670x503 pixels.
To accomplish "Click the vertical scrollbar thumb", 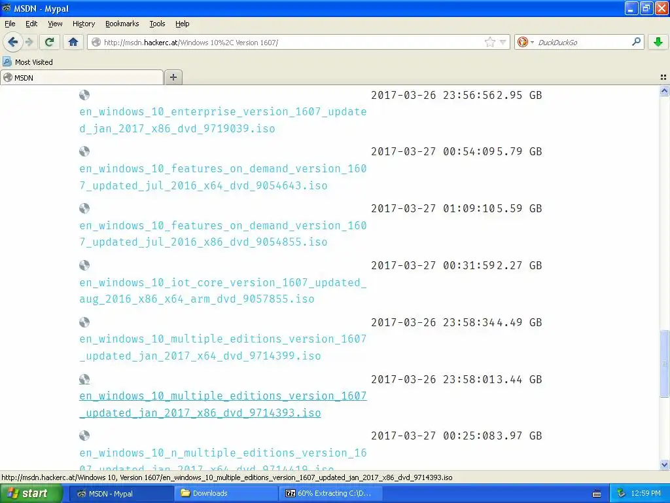I will pyautogui.click(x=664, y=363).
